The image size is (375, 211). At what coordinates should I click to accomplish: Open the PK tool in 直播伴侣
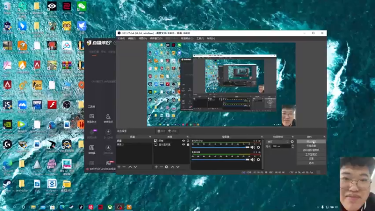(x=109, y=163)
